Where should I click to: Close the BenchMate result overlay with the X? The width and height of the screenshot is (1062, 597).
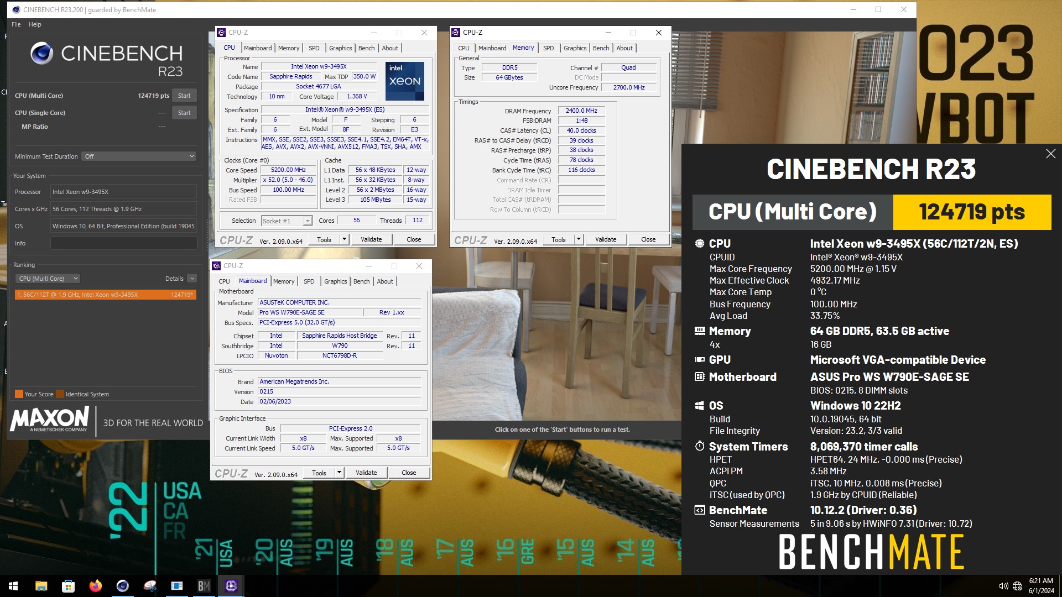[1050, 154]
